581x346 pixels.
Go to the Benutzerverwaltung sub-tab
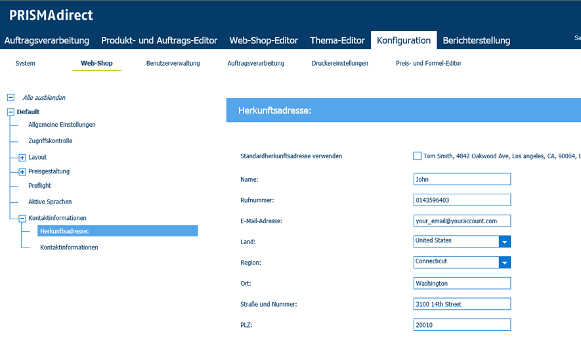click(x=173, y=63)
